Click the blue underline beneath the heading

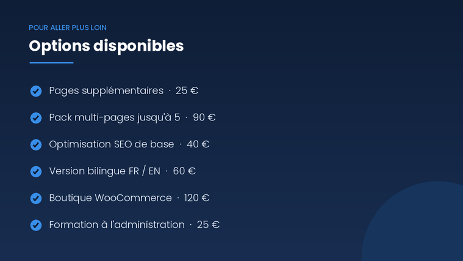coord(51,63)
